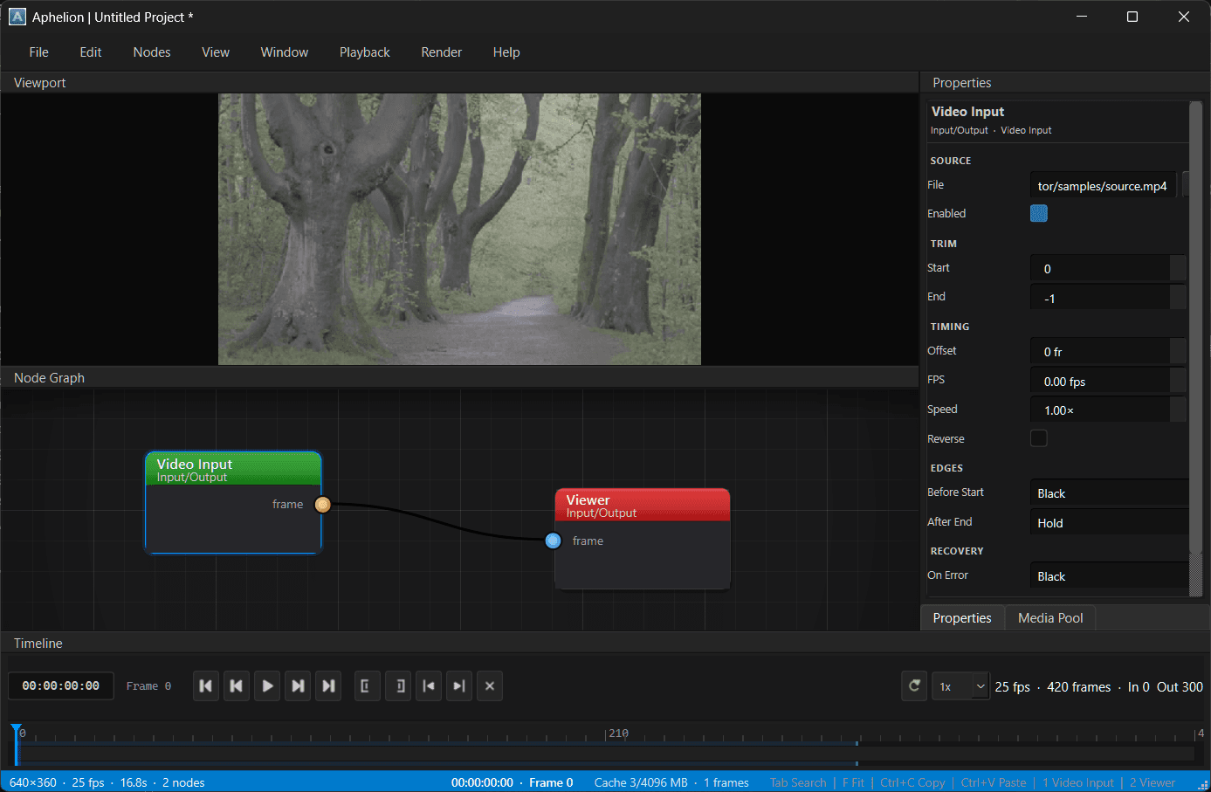Click the FPS value stepper

click(x=1179, y=380)
